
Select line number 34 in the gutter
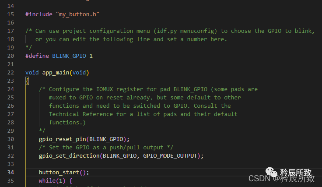pos(11,172)
